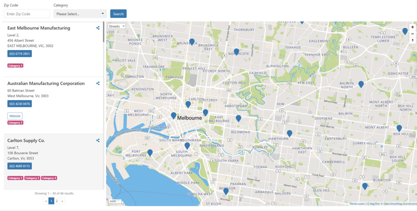Viewport: 417px width, 211px height.
Task: Zoom in on the map
Action: [x=412, y=26]
